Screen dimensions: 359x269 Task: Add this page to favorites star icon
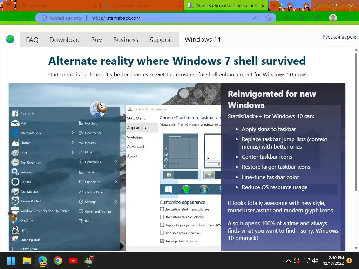268,18
